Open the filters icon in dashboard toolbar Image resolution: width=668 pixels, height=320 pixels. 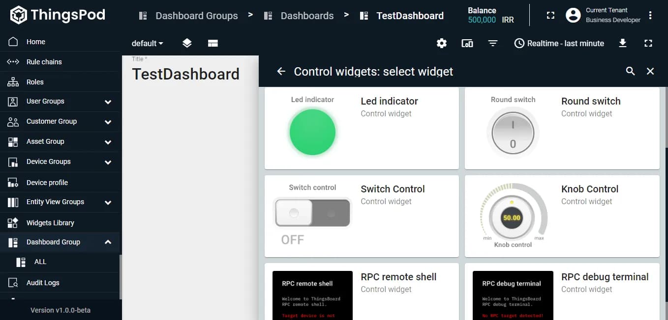(x=492, y=43)
